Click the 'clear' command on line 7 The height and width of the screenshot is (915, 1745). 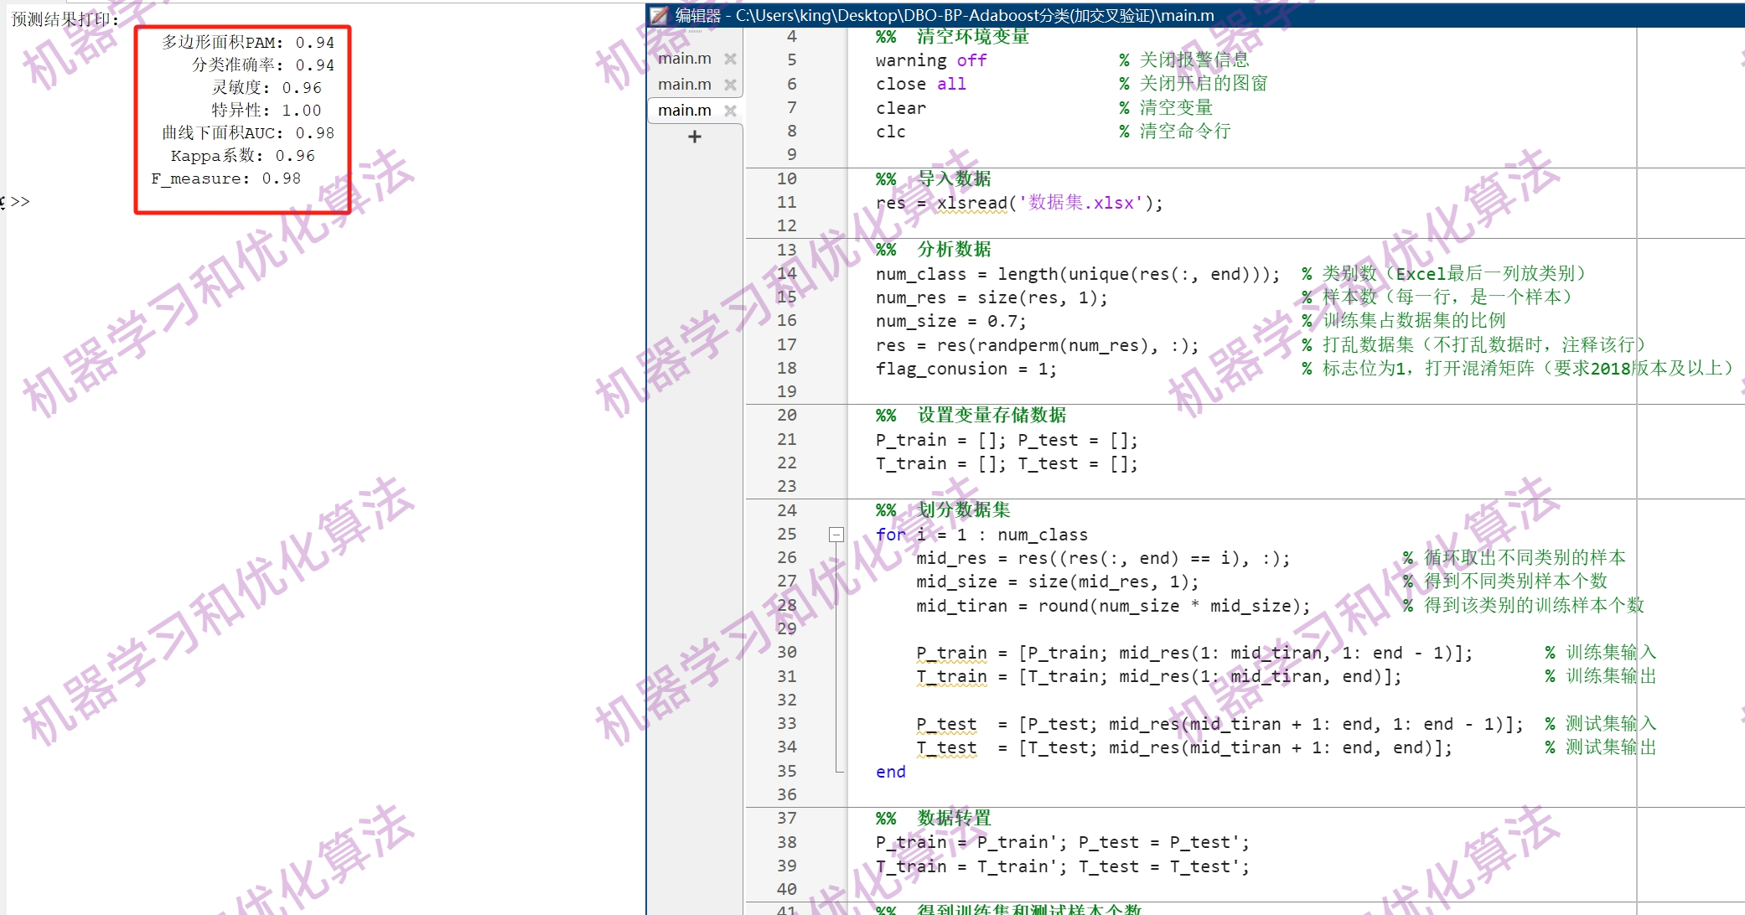click(x=899, y=107)
